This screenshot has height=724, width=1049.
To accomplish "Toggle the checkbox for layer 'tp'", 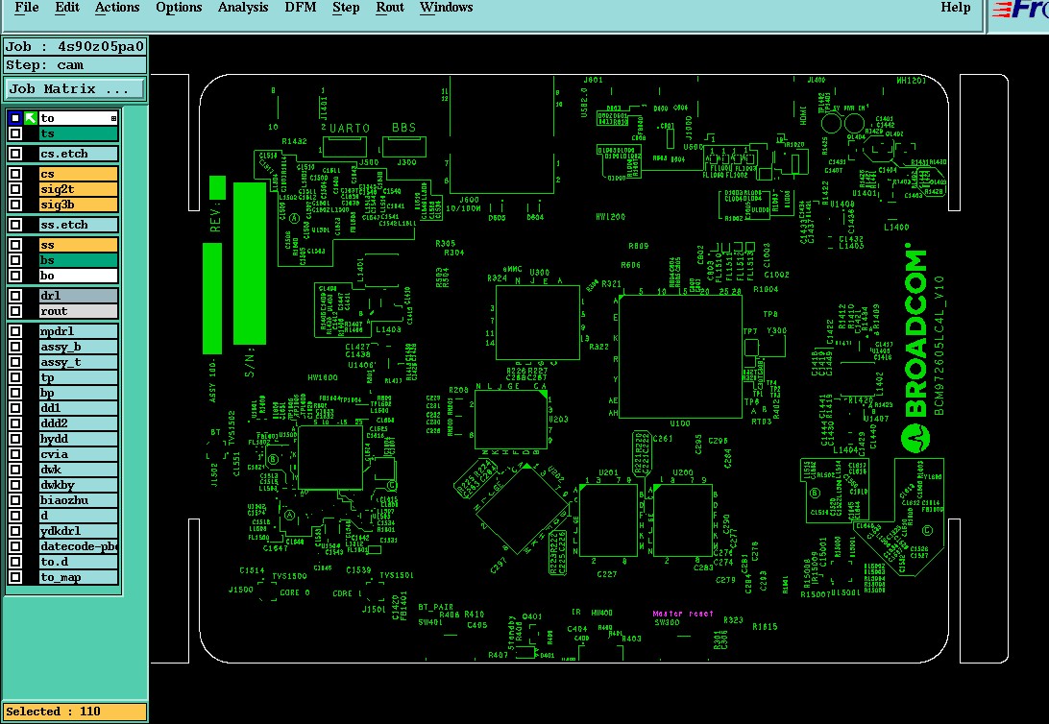I will pyautogui.click(x=15, y=377).
